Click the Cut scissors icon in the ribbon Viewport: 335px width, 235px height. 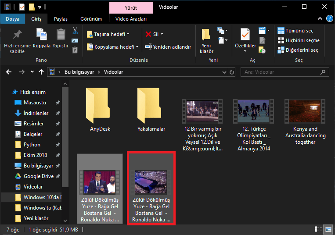tap(75, 31)
